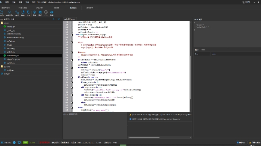The height and width of the screenshot is (146, 261).
Task: Collapse the params folder
Action: tap(2, 66)
